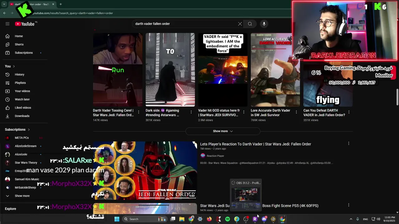Open Firefox from the taskbar
This screenshot has width=399, height=224.
tap(209, 219)
